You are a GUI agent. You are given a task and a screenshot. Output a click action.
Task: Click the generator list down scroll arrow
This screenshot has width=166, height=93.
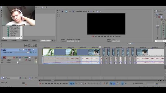(21, 36)
